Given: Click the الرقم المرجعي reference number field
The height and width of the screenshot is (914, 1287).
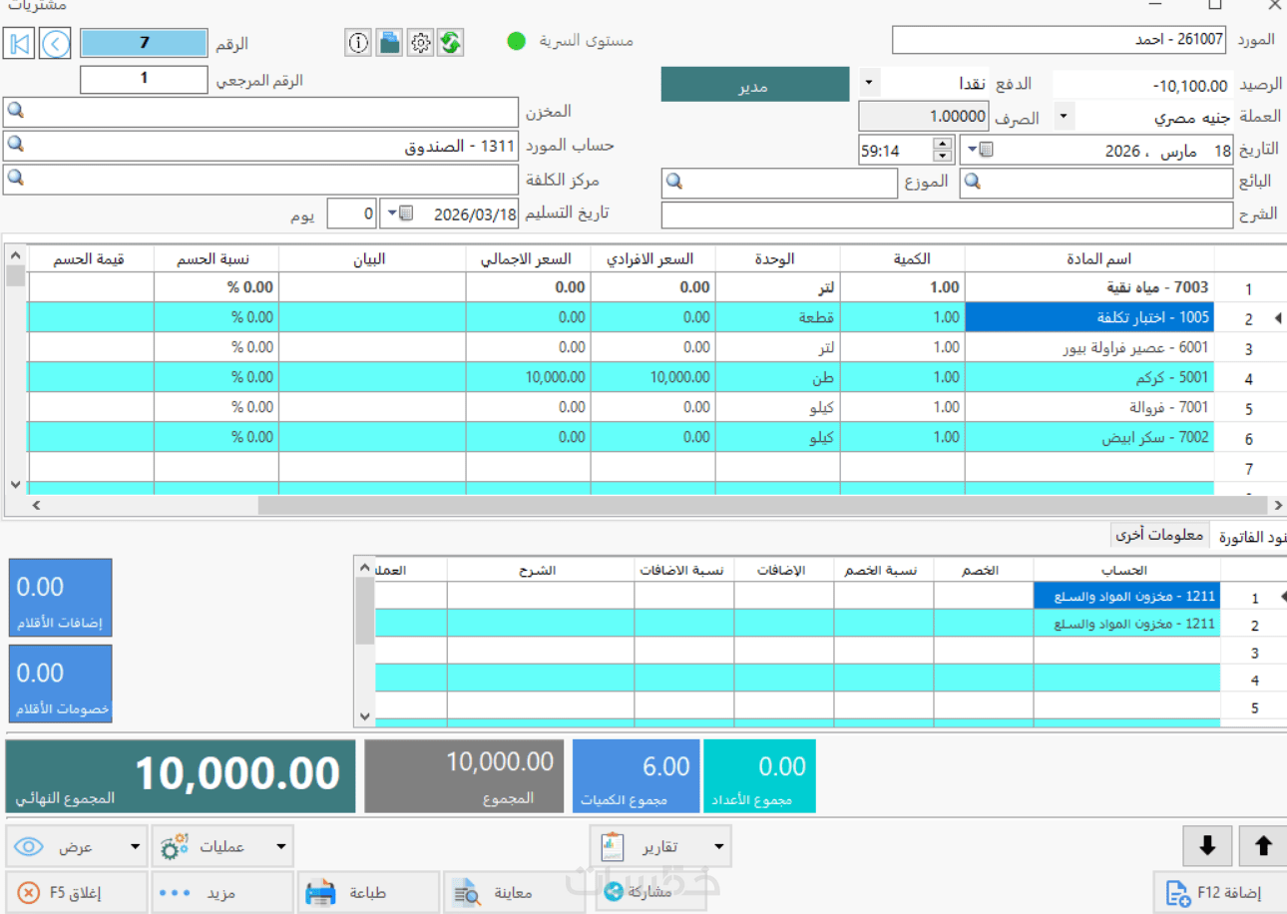Looking at the screenshot, I should [144, 79].
